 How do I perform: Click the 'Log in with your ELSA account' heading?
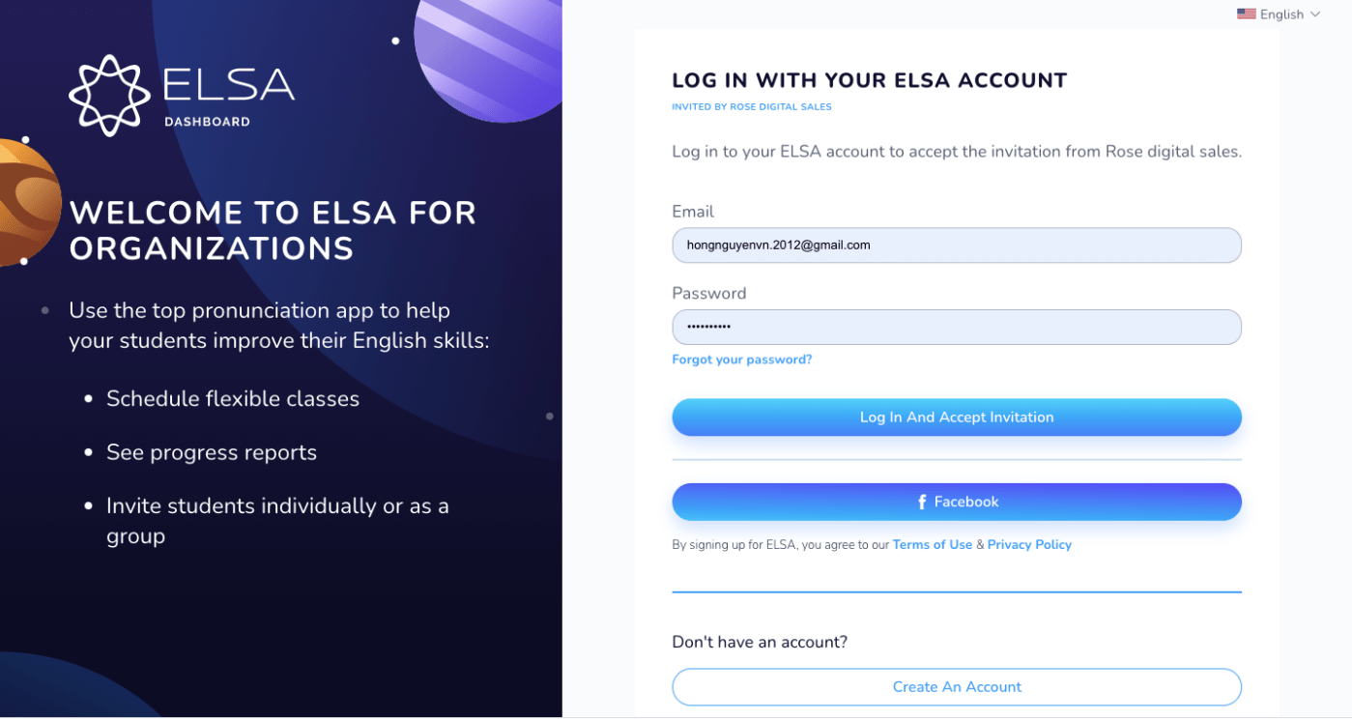[869, 81]
